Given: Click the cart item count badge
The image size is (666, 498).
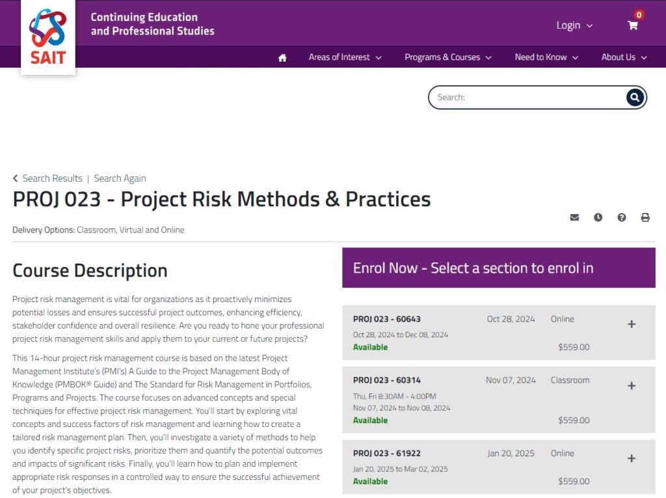Looking at the screenshot, I should [x=639, y=14].
